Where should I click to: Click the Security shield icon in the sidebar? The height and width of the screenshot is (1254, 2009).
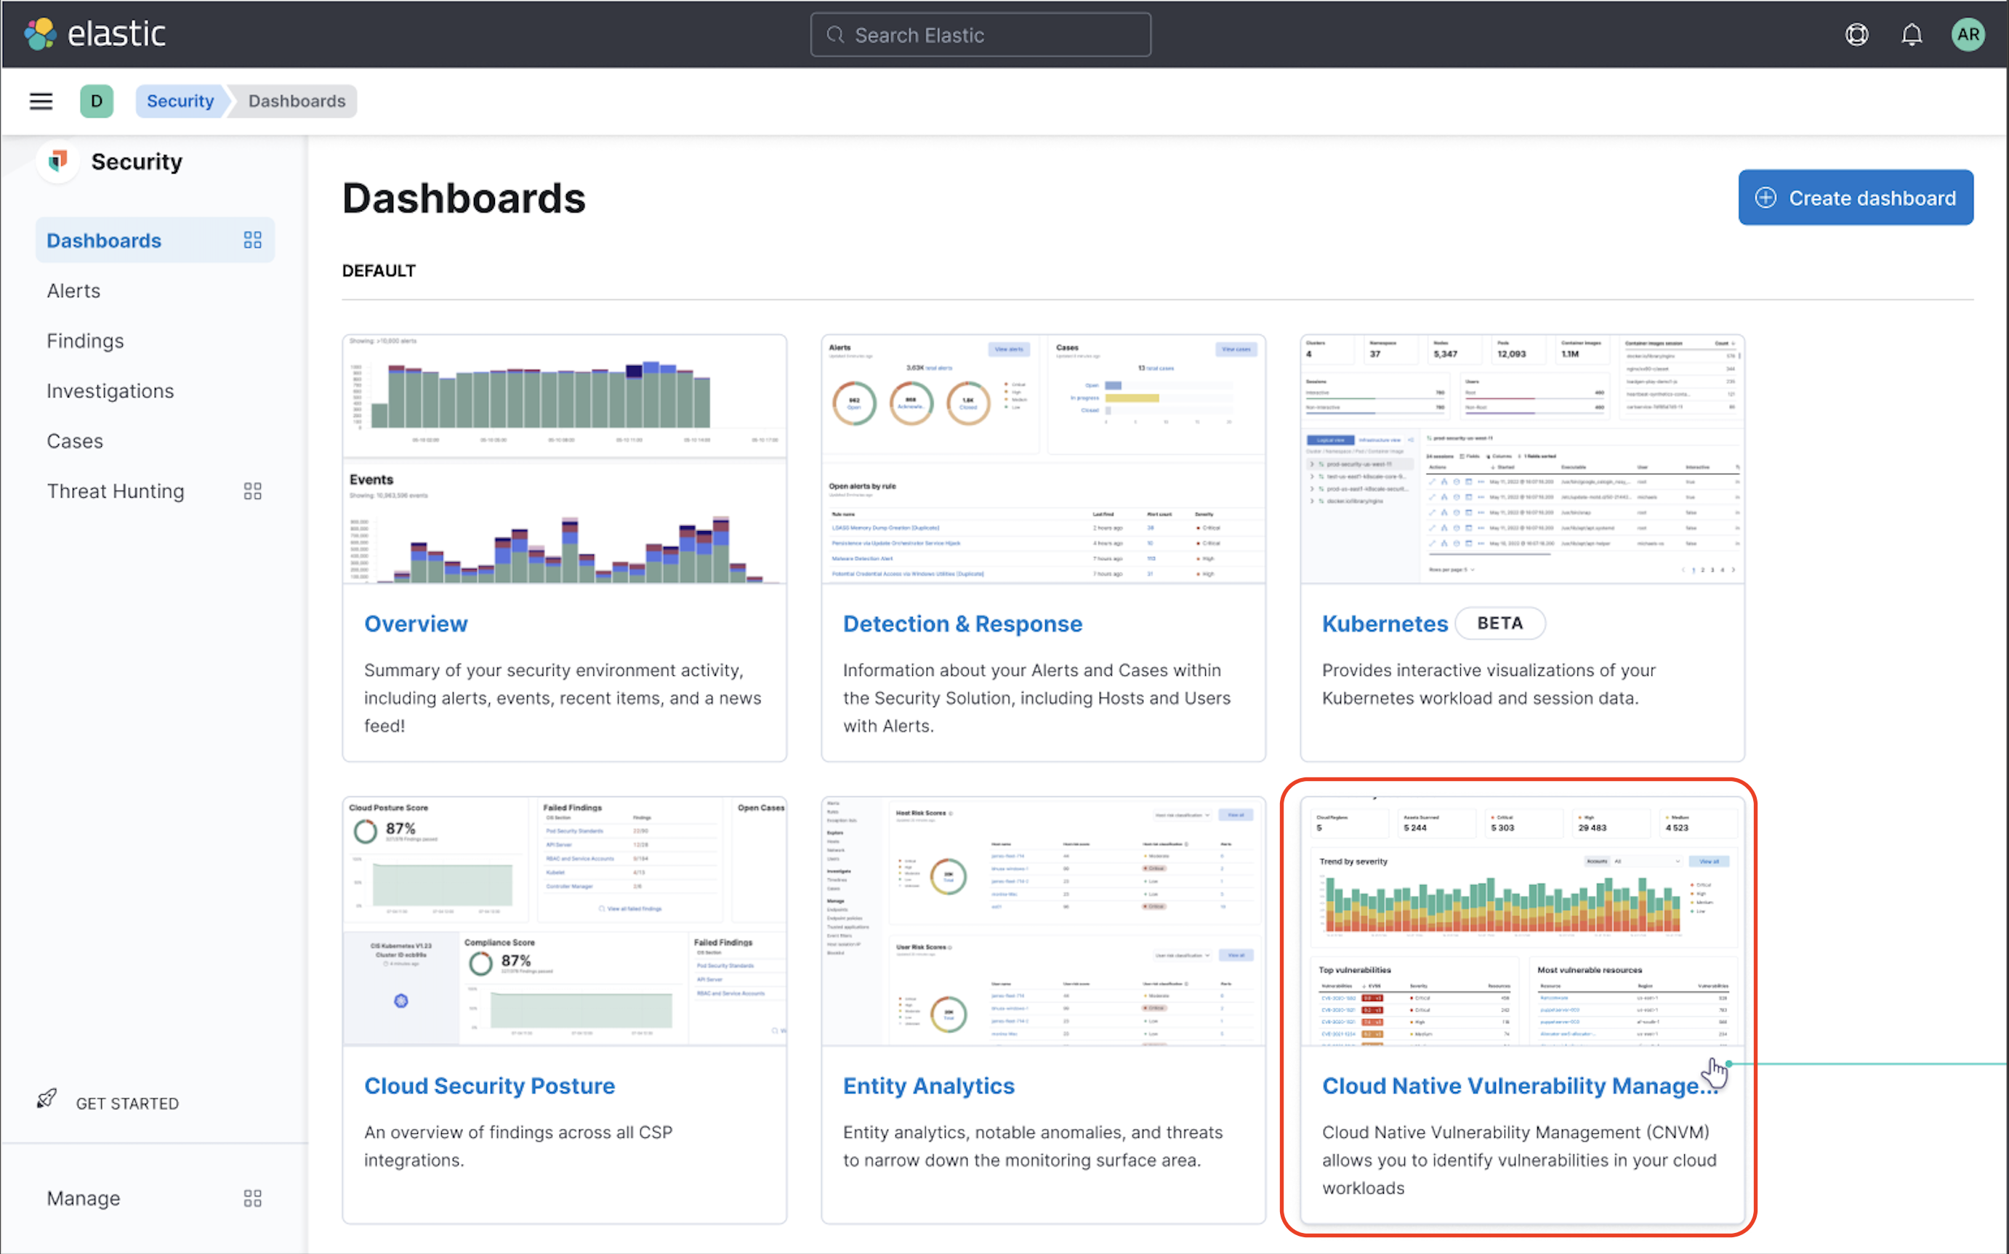point(57,161)
